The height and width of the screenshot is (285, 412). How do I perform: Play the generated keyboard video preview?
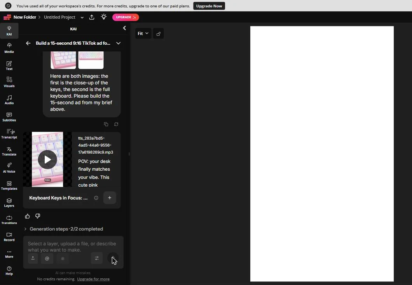click(47, 159)
